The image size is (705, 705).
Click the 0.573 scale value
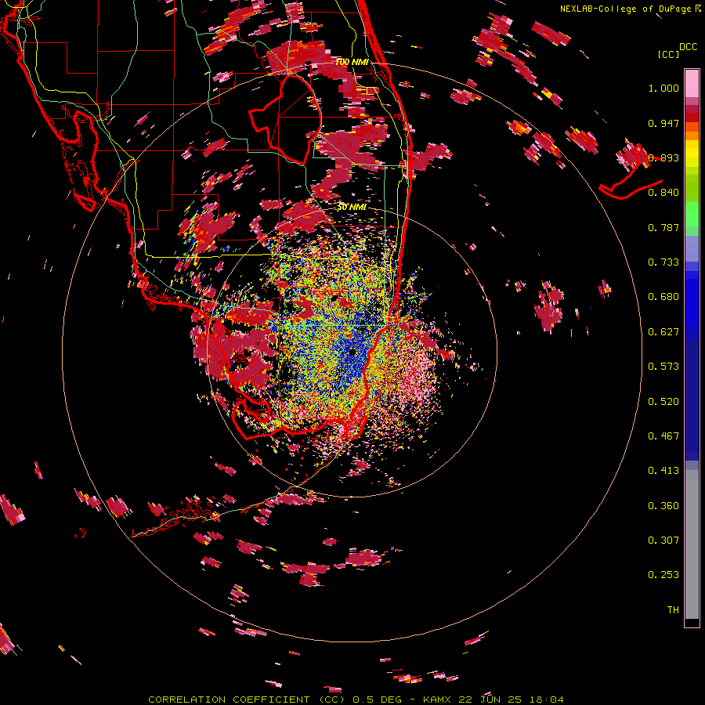pyautogui.click(x=663, y=367)
